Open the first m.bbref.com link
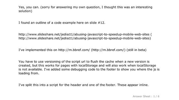The width and height of the screenshot is (179, 100). 74,50
